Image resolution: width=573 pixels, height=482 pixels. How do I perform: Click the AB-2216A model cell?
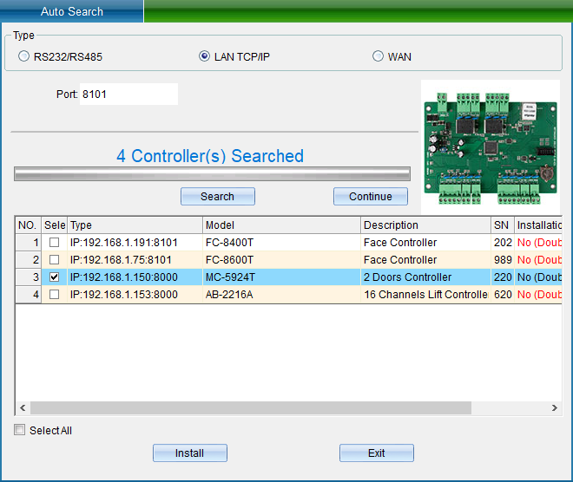tap(281, 295)
